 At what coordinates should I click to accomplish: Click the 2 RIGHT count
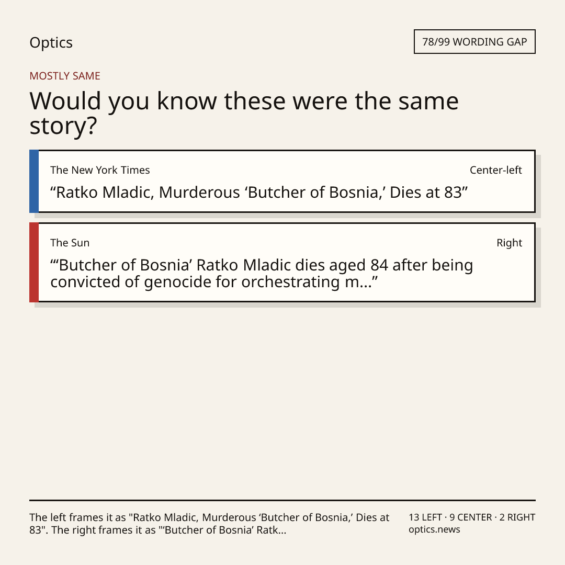(x=517, y=517)
